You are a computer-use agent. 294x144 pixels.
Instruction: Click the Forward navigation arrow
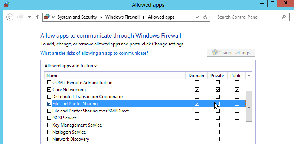(21, 17)
